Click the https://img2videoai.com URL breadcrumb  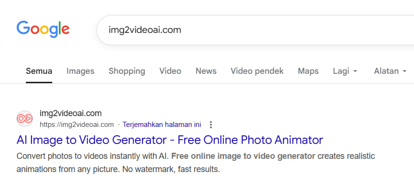coord(77,125)
